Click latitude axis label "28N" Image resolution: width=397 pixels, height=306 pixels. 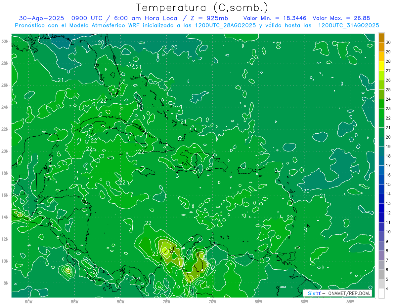pyautogui.click(x=5, y=63)
